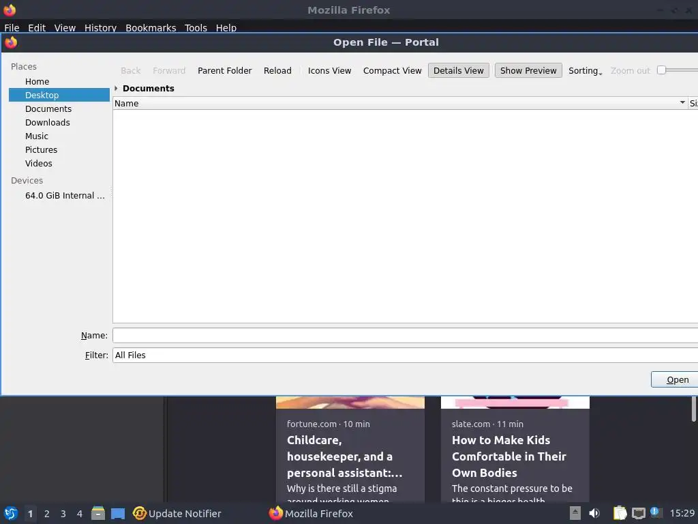Open the Edit menu in Firefox
Screen dimensions: 698x524
[37, 27]
